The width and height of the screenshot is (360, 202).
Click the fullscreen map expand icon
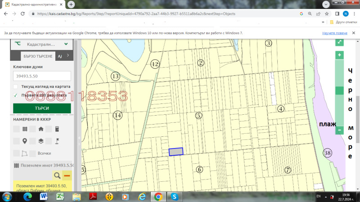coord(340,42)
